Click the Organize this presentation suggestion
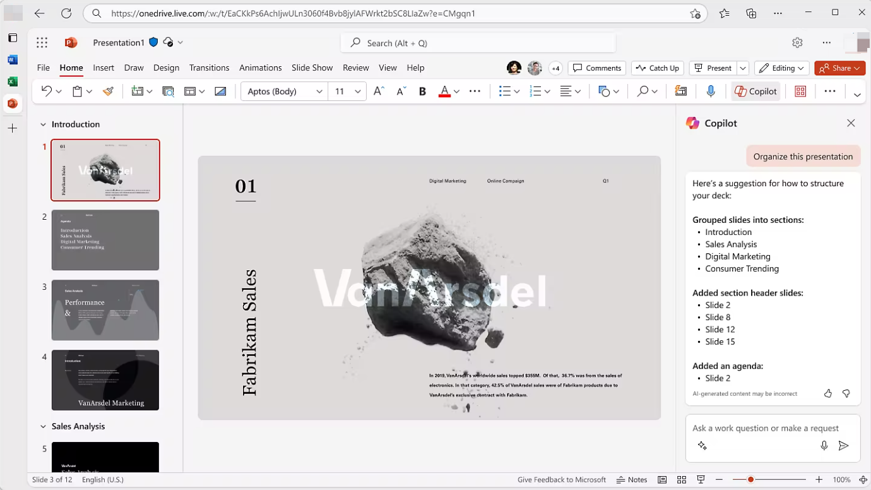Screen dimensions: 871x490 pyautogui.click(x=803, y=156)
